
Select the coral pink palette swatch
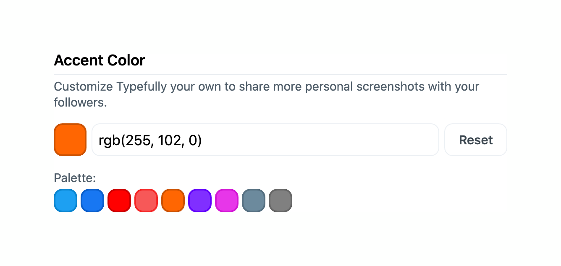[146, 201]
